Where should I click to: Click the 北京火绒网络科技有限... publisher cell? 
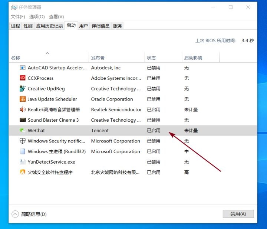(x=115, y=172)
